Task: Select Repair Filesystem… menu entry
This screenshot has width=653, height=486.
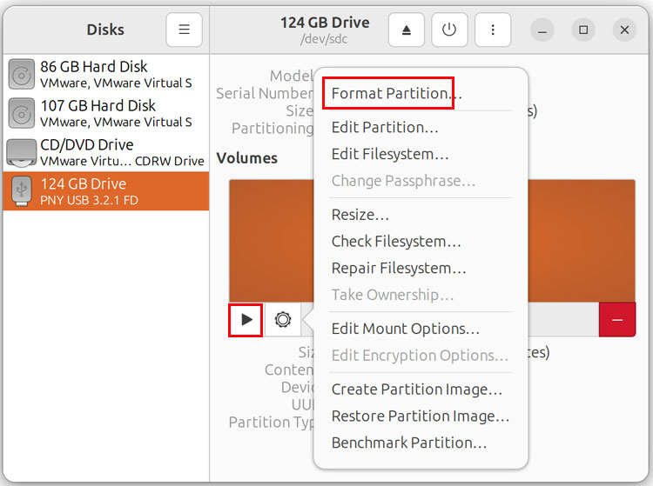Action: point(399,268)
